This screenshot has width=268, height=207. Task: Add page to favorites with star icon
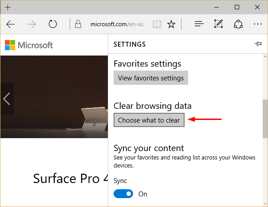point(171,24)
